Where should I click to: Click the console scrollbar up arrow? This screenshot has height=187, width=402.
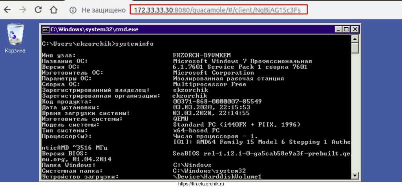tap(355, 39)
